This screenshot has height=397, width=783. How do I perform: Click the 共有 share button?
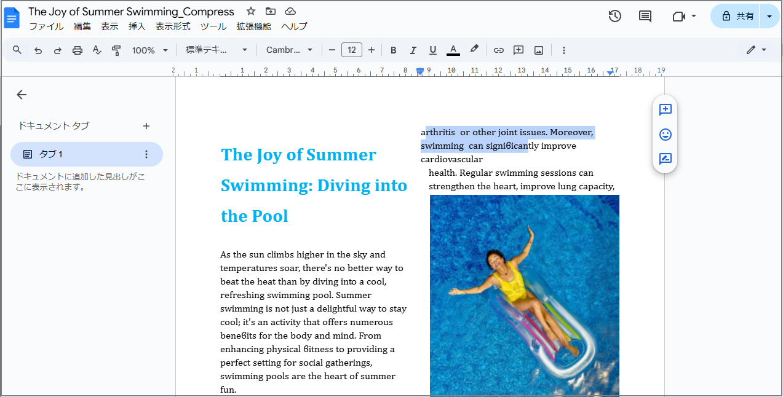736,16
